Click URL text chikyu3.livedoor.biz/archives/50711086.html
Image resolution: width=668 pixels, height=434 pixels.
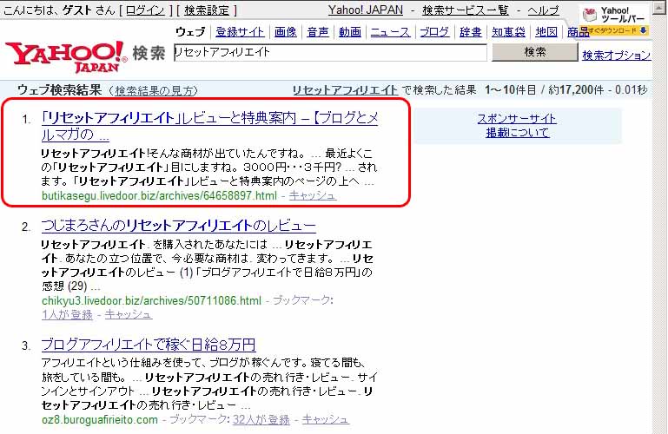pyautogui.click(x=152, y=301)
